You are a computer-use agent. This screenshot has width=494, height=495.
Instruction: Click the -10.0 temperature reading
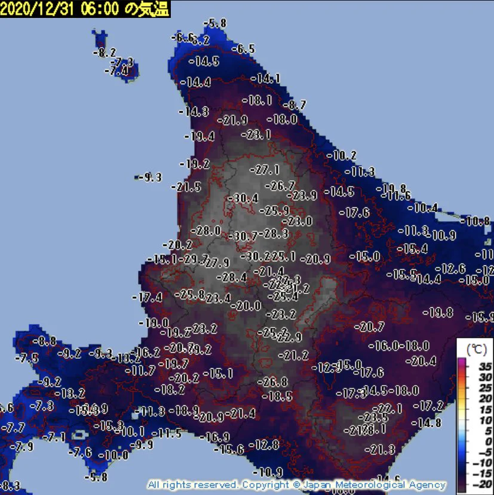tap(113, 456)
